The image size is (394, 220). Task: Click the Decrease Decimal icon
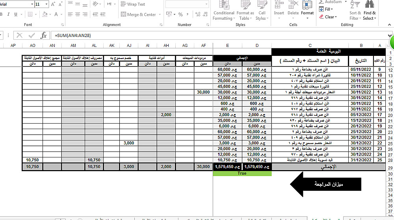pyautogui.click(x=205, y=14)
